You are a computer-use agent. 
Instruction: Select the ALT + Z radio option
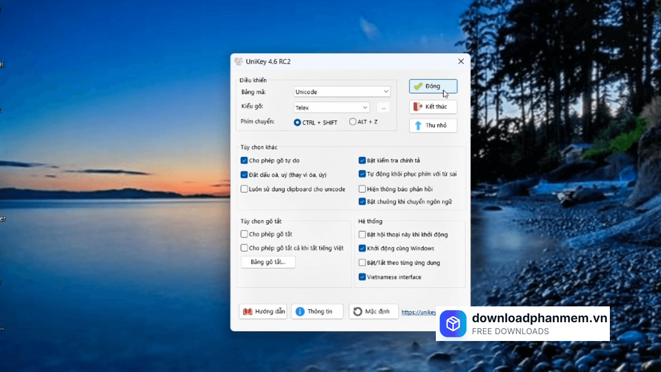click(x=353, y=122)
